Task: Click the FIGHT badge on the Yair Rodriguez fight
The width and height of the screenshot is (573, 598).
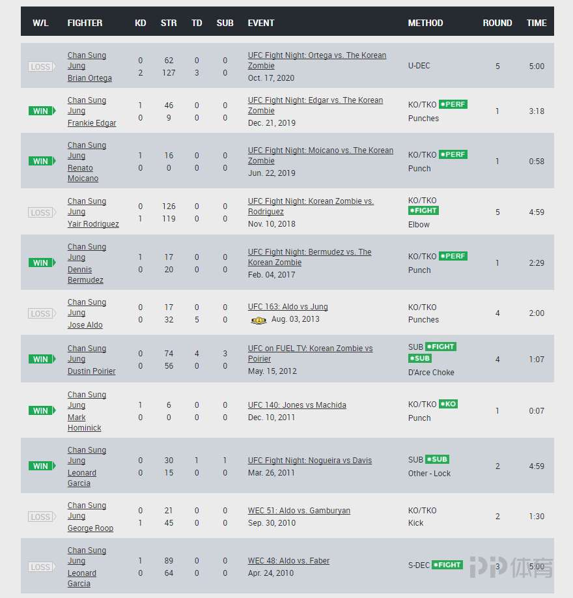Action: point(423,210)
